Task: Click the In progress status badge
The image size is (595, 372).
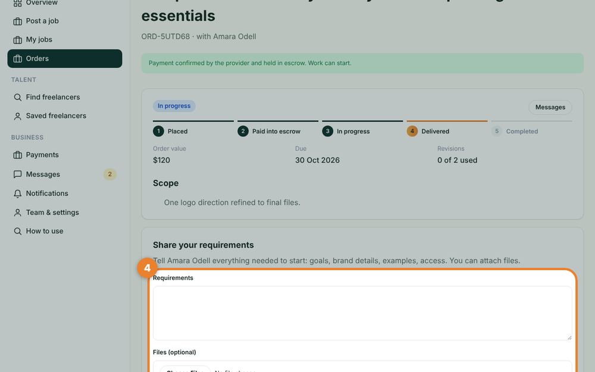Action: [174, 106]
